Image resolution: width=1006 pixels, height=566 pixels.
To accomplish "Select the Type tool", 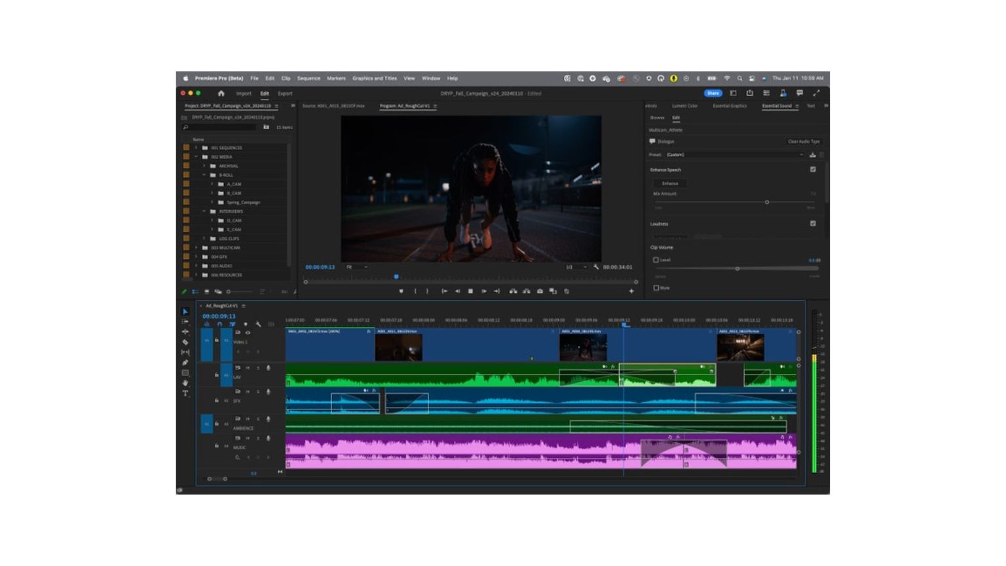I will click(185, 393).
